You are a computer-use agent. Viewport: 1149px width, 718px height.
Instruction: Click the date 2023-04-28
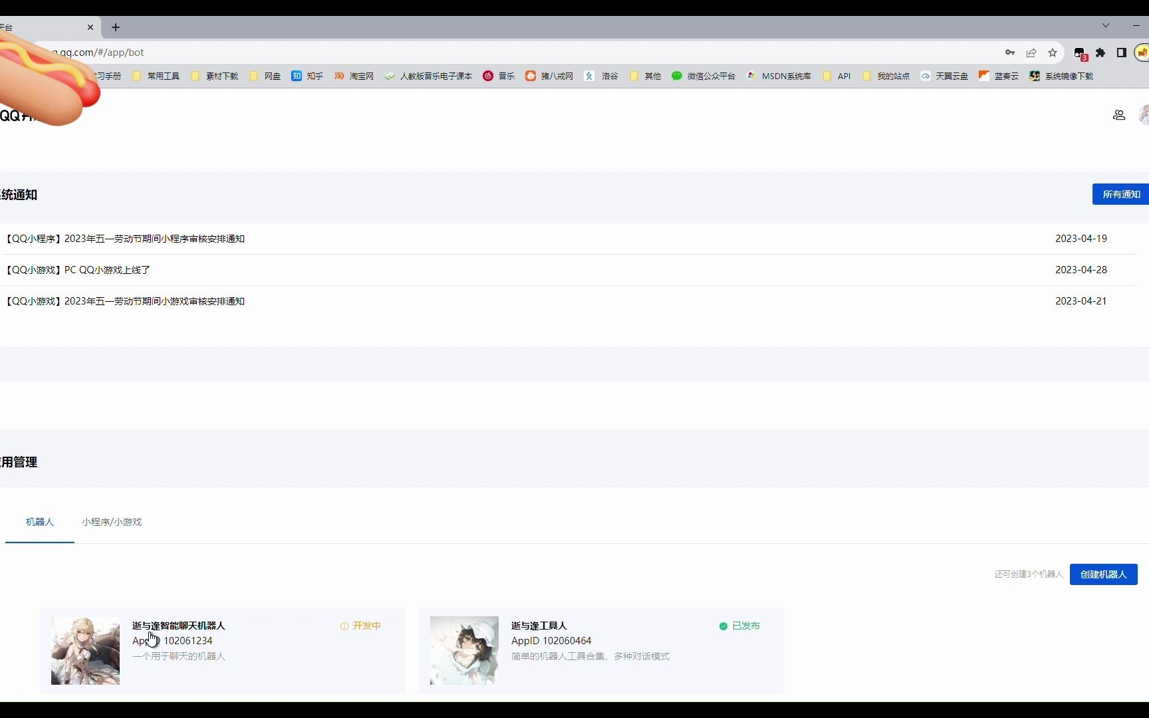(1081, 270)
